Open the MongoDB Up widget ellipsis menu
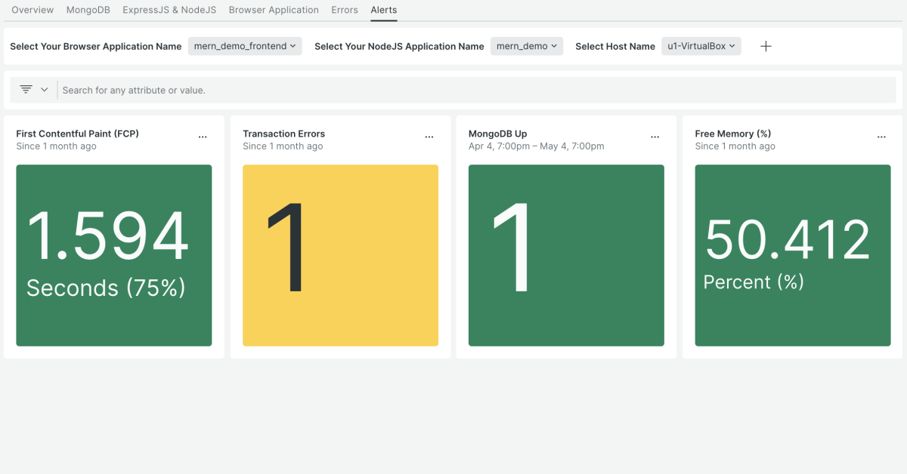The height and width of the screenshot is (474, 907). [655, 137]
